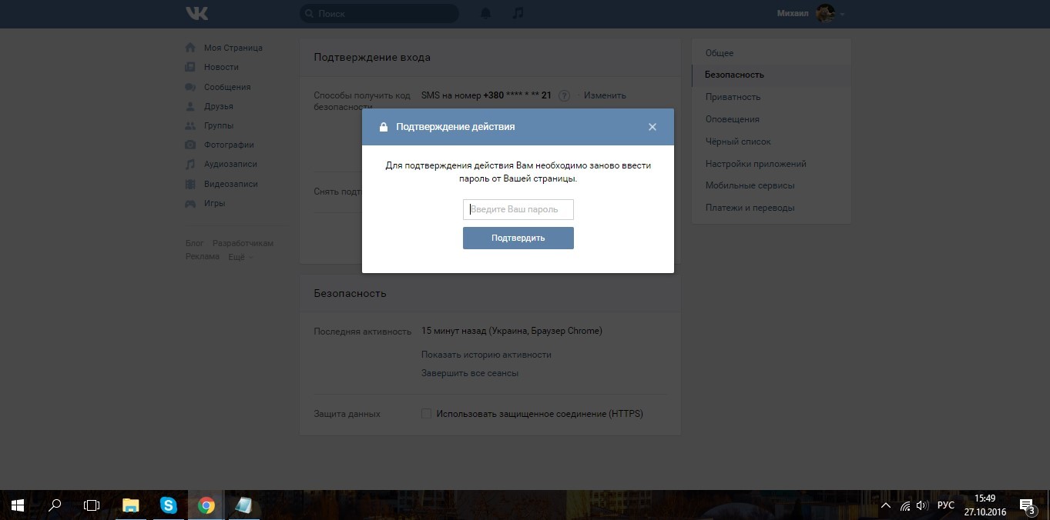Viewport: 1050px width, 520px height.
Task: Show hidden system tray icons arrow
Action: pyautogui.click(x=885, y=505)
